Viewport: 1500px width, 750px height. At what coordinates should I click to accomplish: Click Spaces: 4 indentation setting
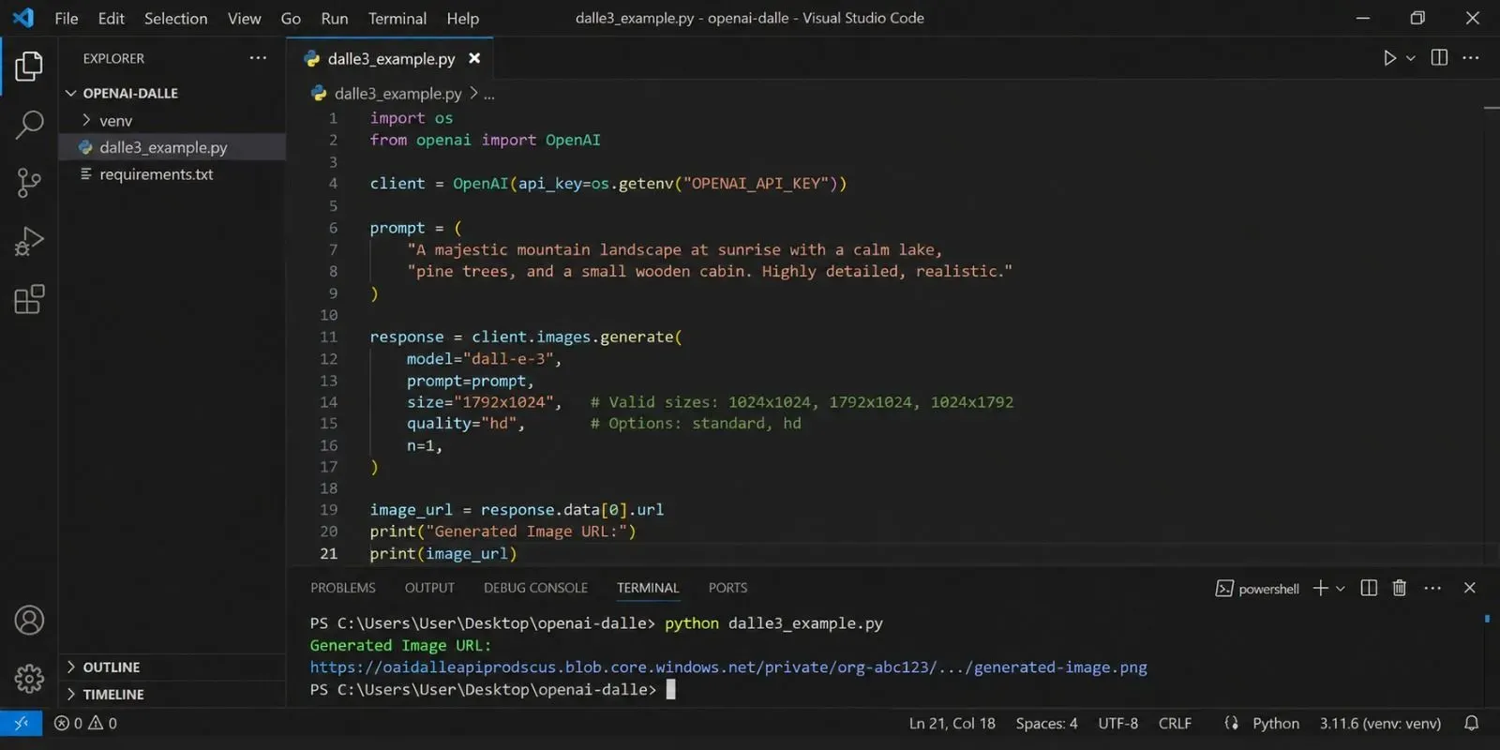click(x=1046, y=723)
